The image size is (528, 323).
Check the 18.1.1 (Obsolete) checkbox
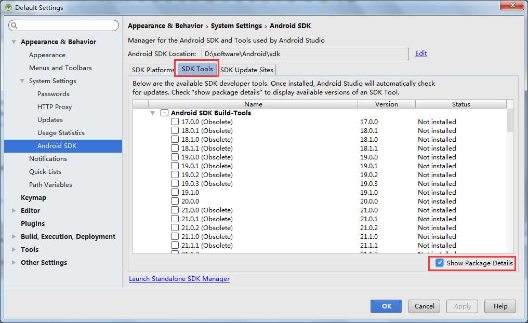tap(175, 148)
